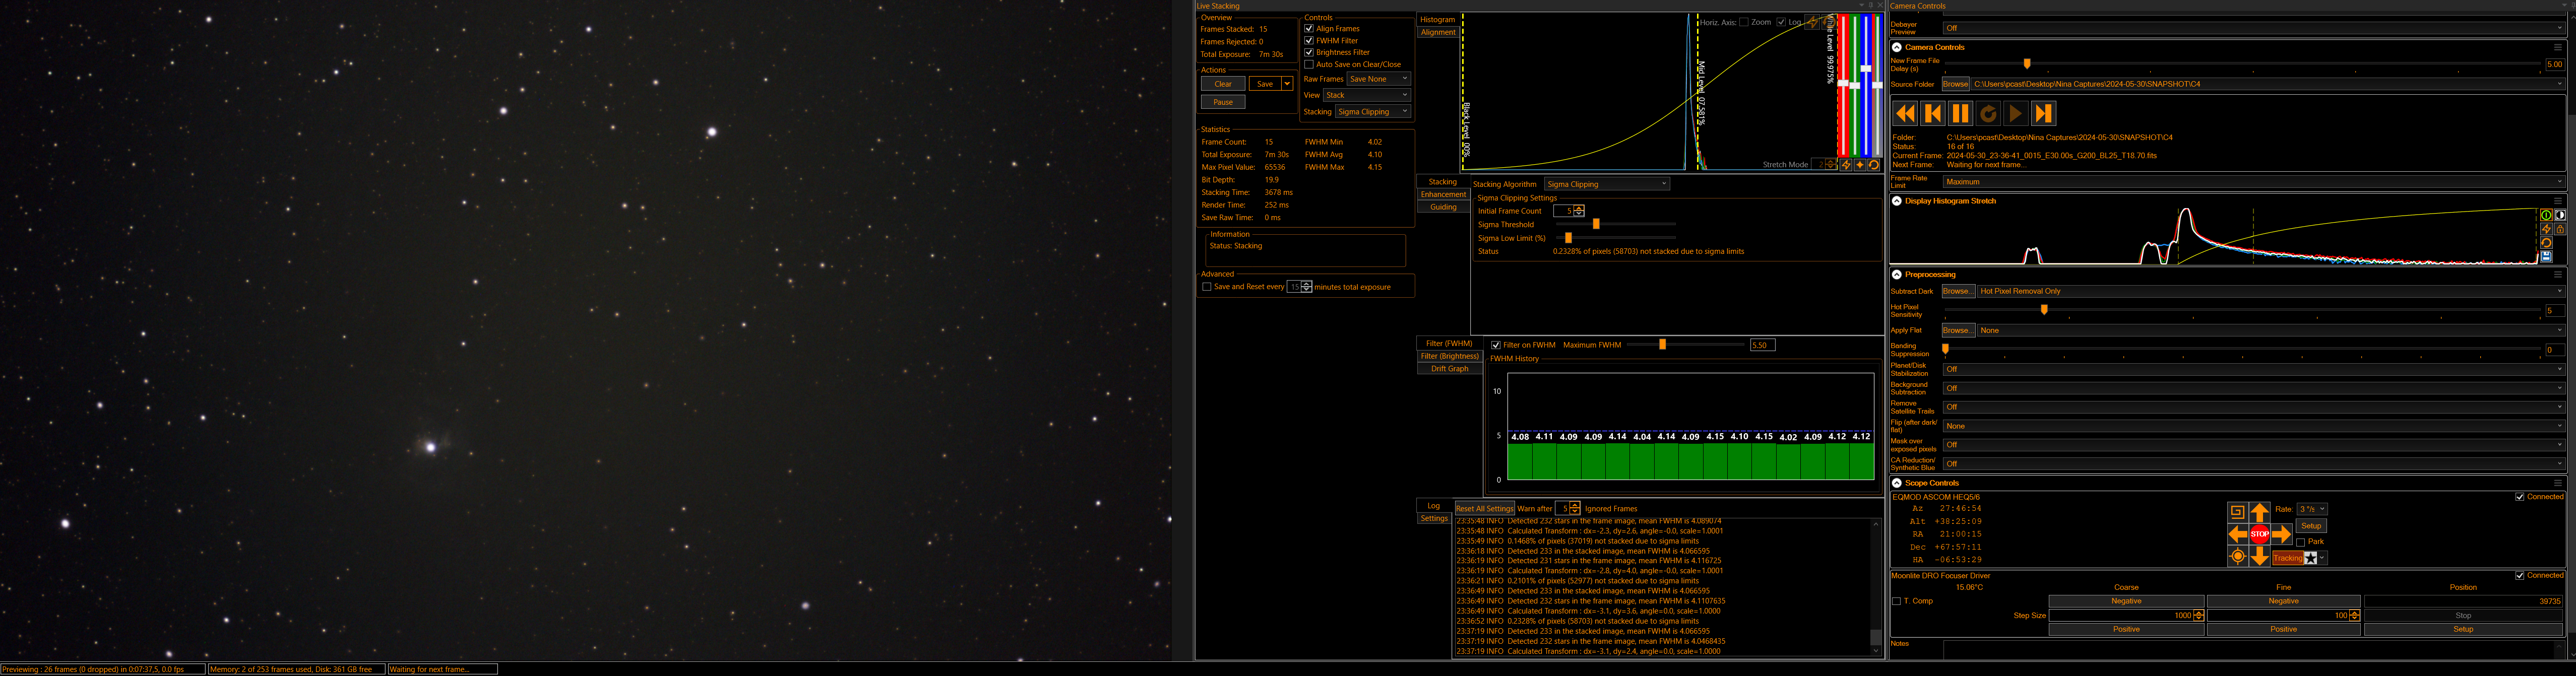Open the Raw Frames Save None dropdown
This screenshot has height=676, width=2576.
tap(1378, 79)
